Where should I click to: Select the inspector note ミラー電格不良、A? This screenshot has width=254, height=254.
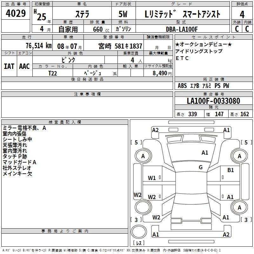(24, 128)
